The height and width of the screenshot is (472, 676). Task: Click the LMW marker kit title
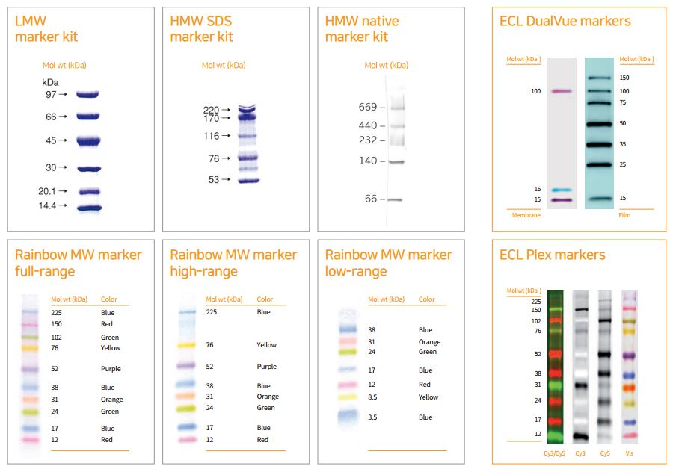tap(46, 29)
